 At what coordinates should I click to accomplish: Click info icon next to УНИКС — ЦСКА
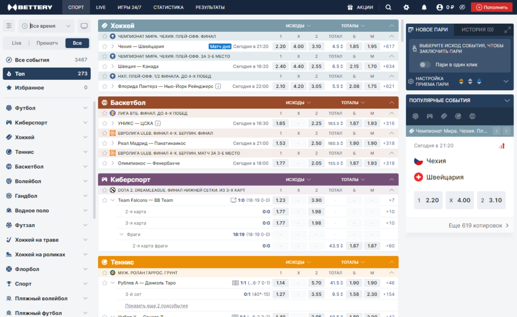[x=158, y=123]
